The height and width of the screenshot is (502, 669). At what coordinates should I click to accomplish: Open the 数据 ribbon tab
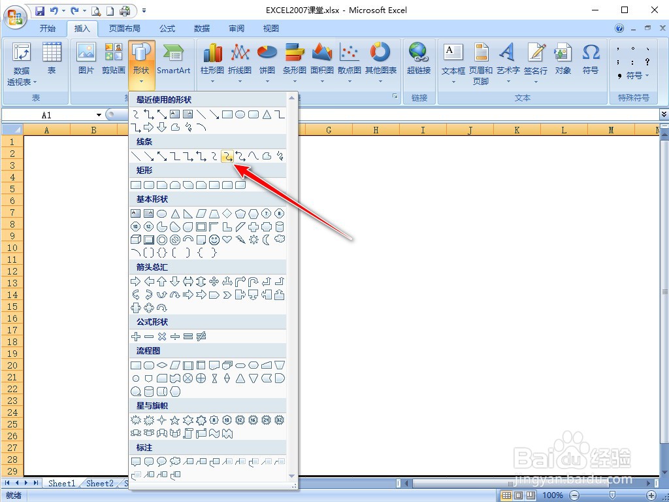coord(202,29)
